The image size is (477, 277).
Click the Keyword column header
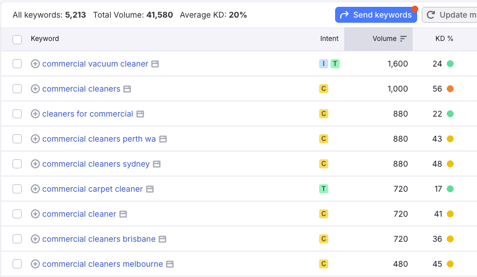[45, 39]
